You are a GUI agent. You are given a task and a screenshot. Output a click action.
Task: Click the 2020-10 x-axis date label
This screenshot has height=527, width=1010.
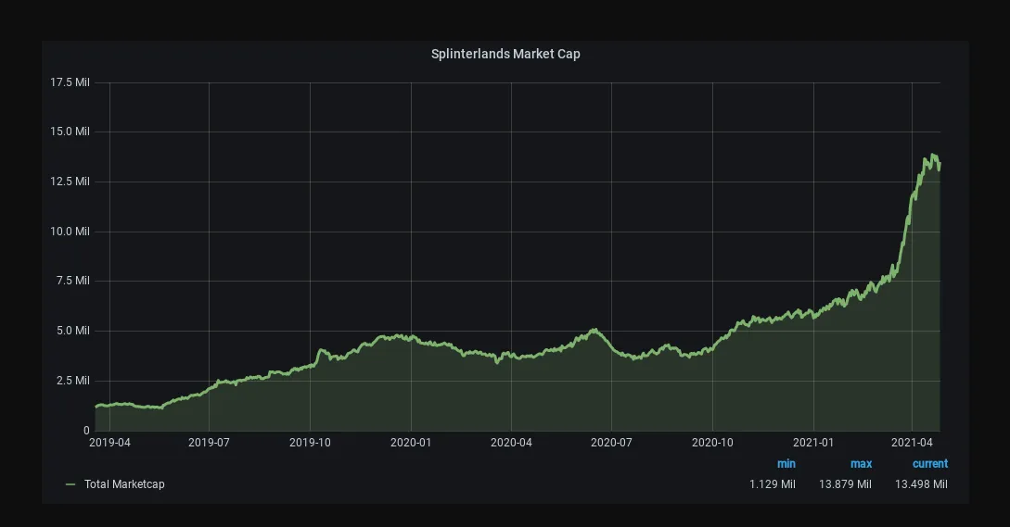(712, 443)
